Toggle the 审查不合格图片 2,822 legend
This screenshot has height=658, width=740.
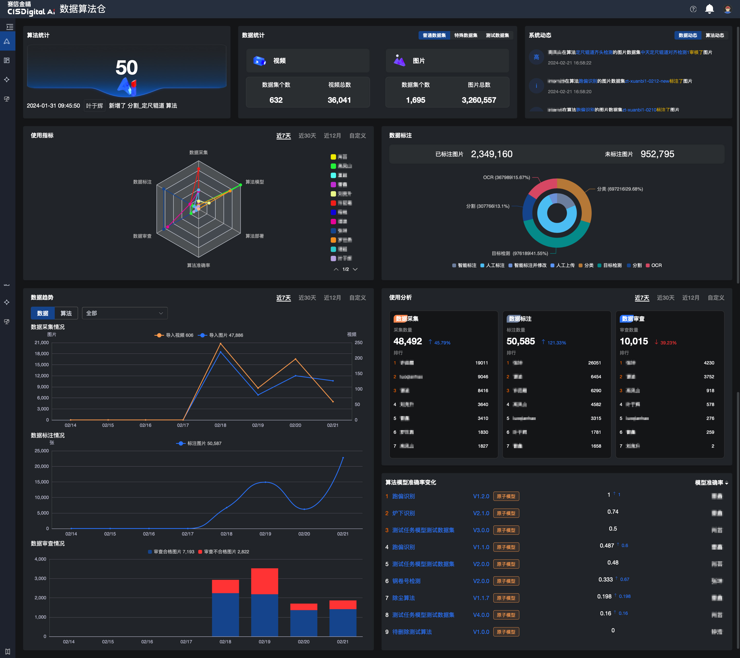coord(224,552)
